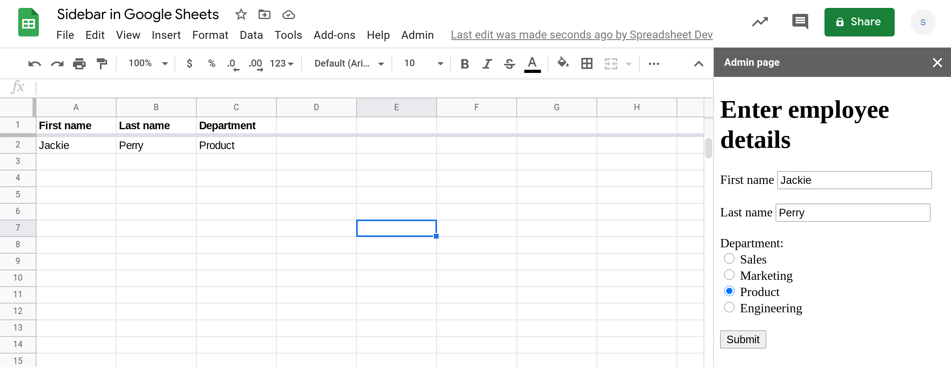
Task: Open the Help menu
Action: [378, 35]
